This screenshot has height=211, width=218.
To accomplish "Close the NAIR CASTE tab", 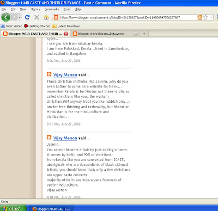I will (x=66, y=34).
